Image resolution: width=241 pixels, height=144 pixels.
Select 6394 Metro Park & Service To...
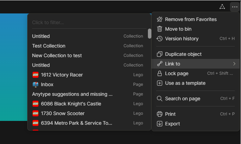tap(88, 123)
